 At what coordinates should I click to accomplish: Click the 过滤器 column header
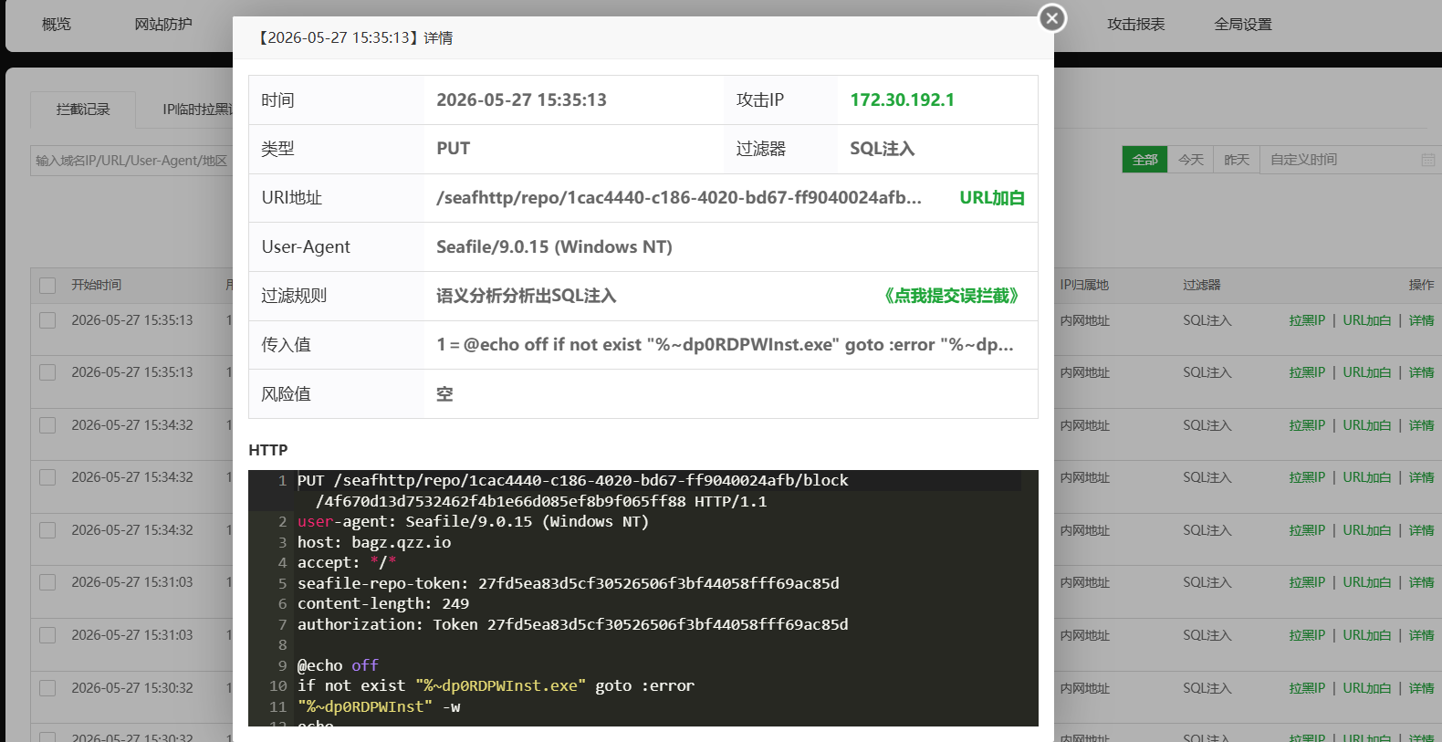point(1202,285)
